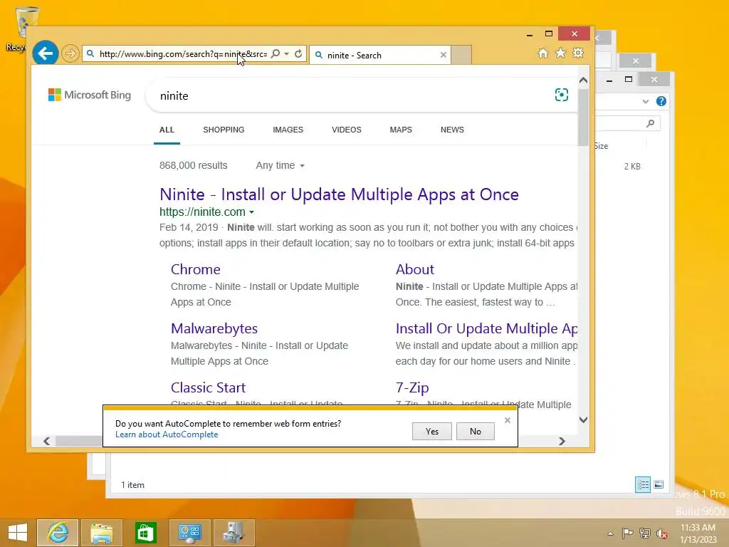Open the Malwarebytes sublink
Image resolution: width=729 pixels, height=547 pixels.
pyautogui.click(x=214, y=328)
